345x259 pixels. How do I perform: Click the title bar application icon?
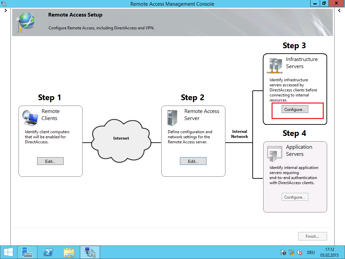(x=3, y=3)
